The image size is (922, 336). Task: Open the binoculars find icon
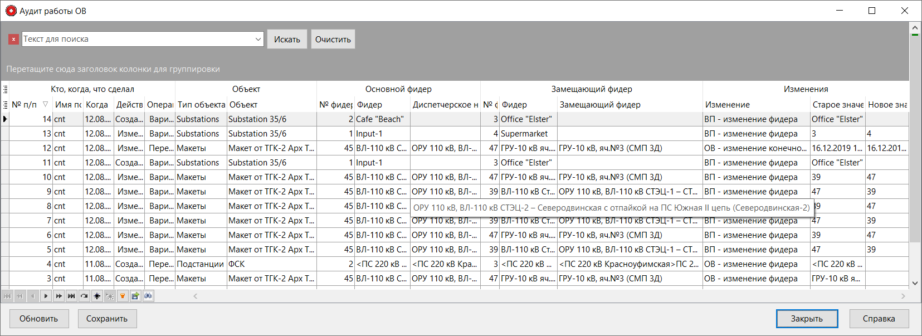click(148, 296)
